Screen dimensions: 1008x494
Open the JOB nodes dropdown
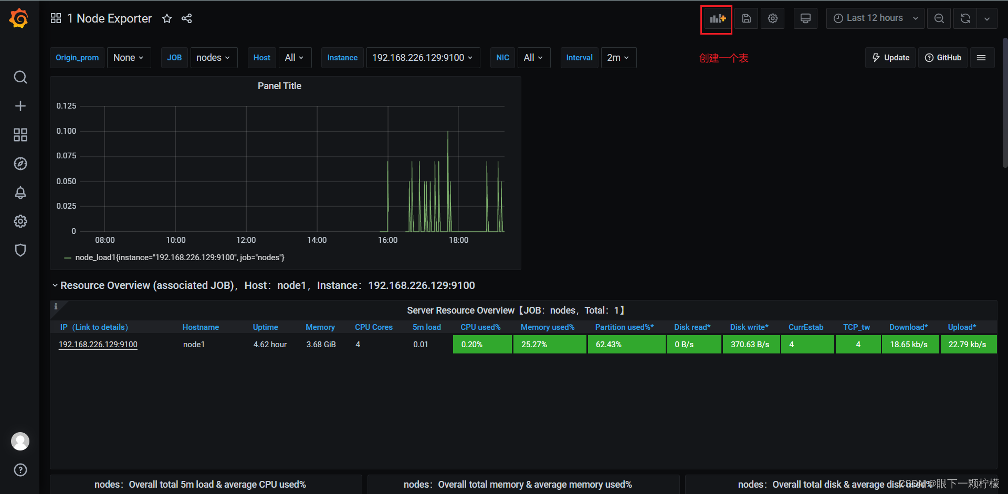[214, 58]
